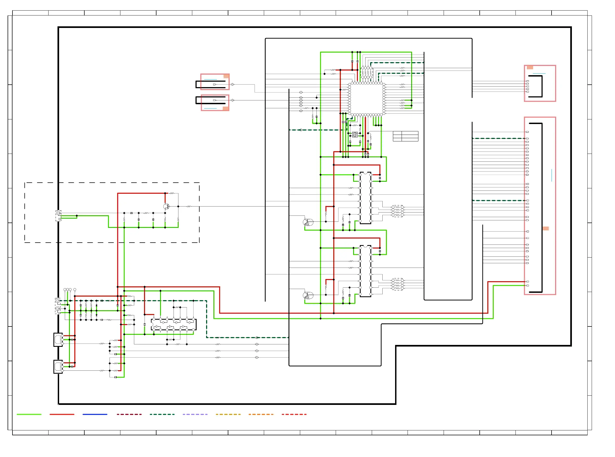Click the solid blue line legend swatch

pos(95,414)
